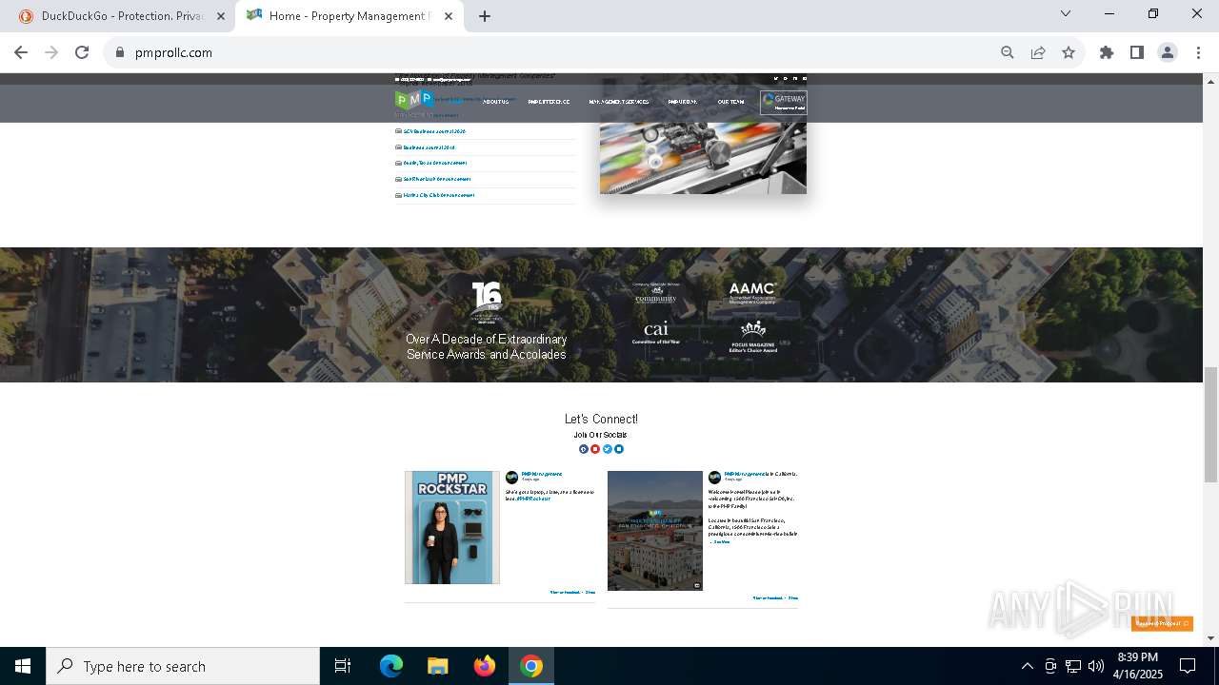Open the Twitter social icon
The width and height of the screenshot is (1219, 685).
pyautogui.click(x=607, y=449)
